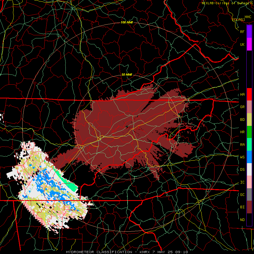Select the GR legend color swatch
This screenshot has height=254, width=254.
249,107
